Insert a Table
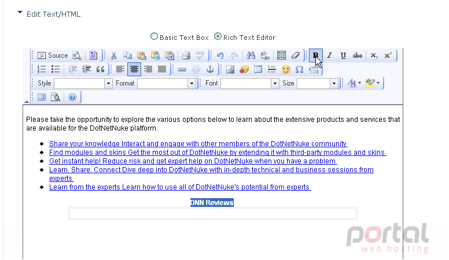The width and height of the screenshot is (449, 260). pos(258,69)
